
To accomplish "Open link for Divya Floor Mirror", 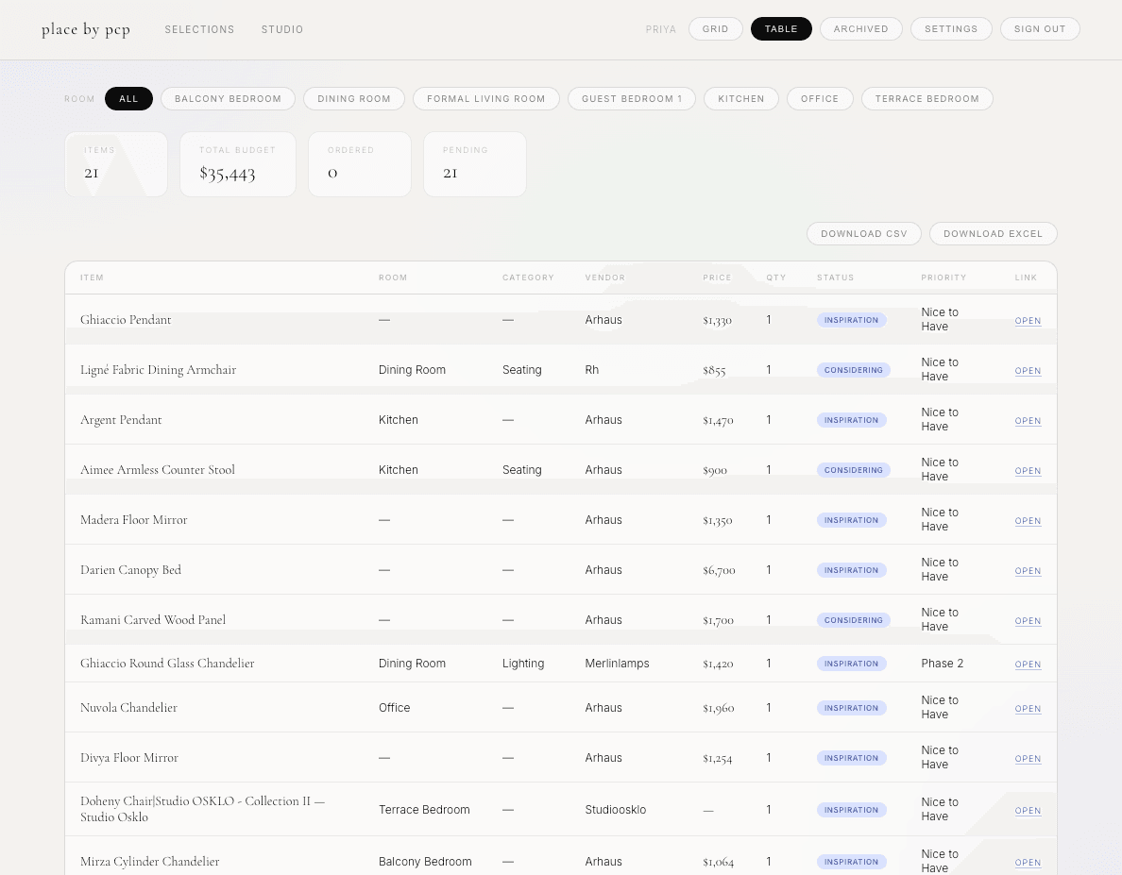I will tap(1028, 759).
